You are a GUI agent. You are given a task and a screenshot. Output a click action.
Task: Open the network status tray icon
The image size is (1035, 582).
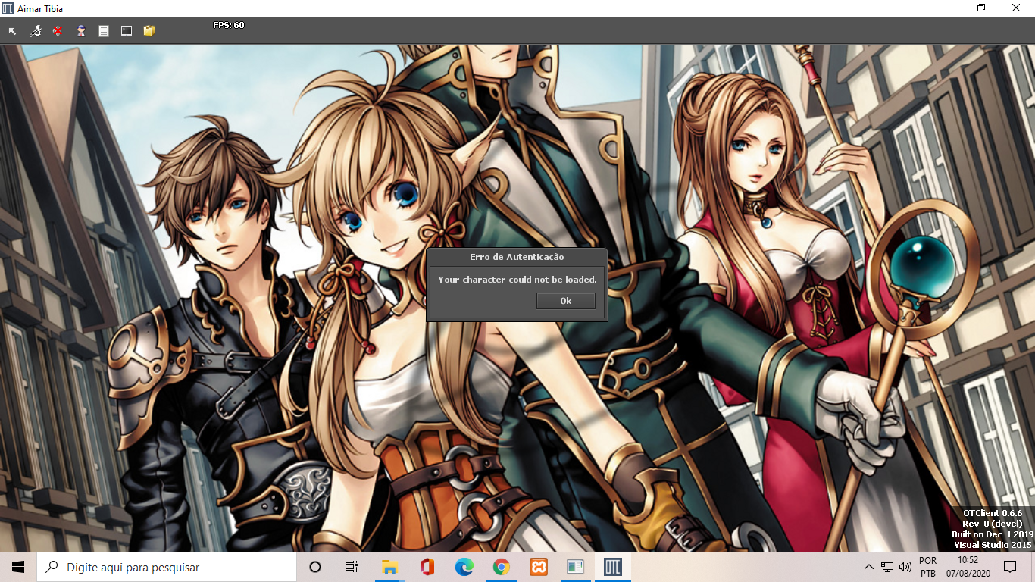point(887,567)
